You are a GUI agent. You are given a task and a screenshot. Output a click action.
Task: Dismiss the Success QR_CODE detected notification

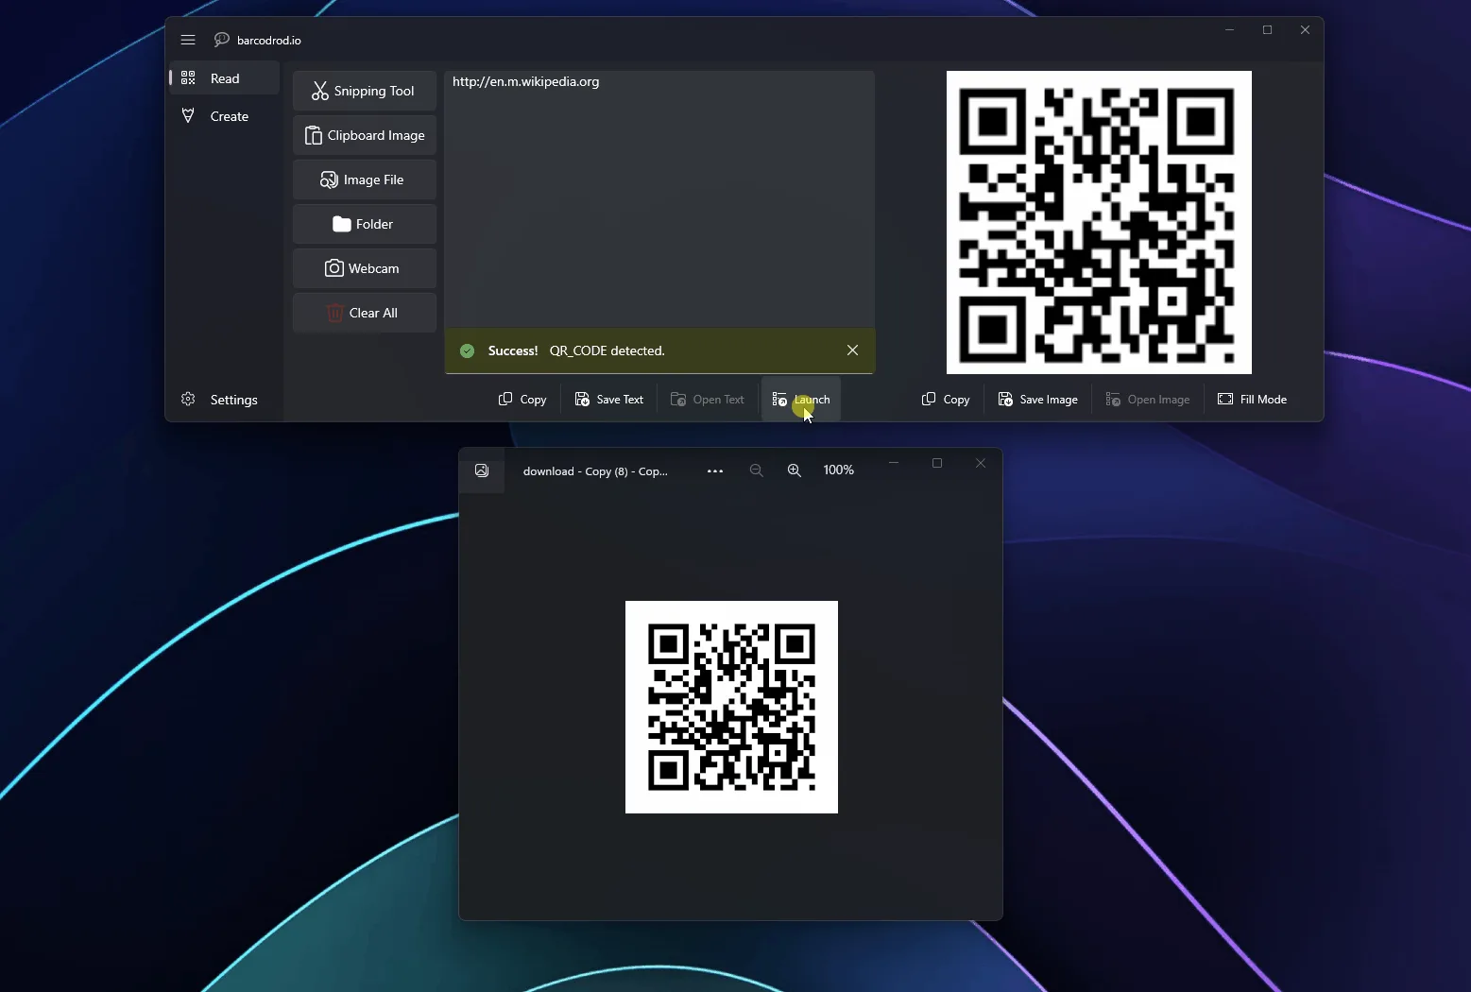(x=852, y=351)
